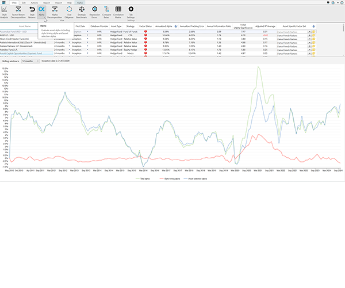
Task: Click the 13.85% annualized alpha cell
Action: pyautogui.click(x=166, y=50)
